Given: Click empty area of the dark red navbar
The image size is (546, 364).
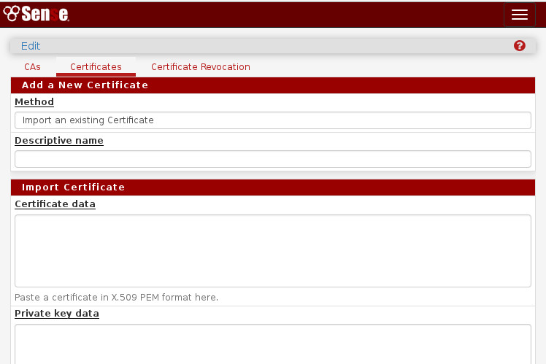Looking at the screenshot, I should [x=292, y=15].
